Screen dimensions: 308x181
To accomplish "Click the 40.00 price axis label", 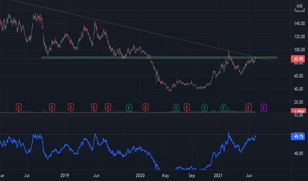I will 298,89.
